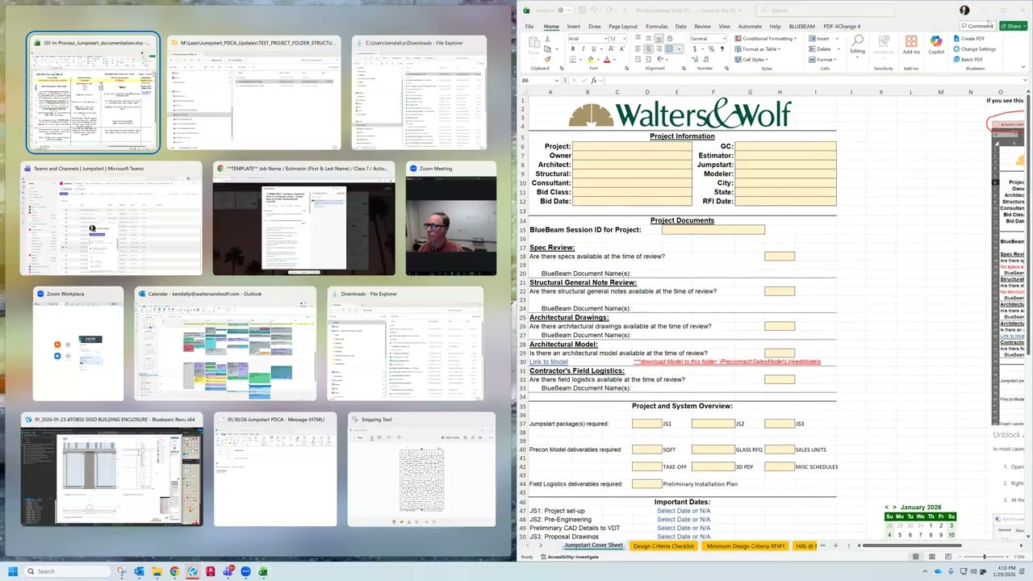Toggle Center horizontal alignment
The height and width of the screenshot is (581, 1033).
click(x=648, y=49)
